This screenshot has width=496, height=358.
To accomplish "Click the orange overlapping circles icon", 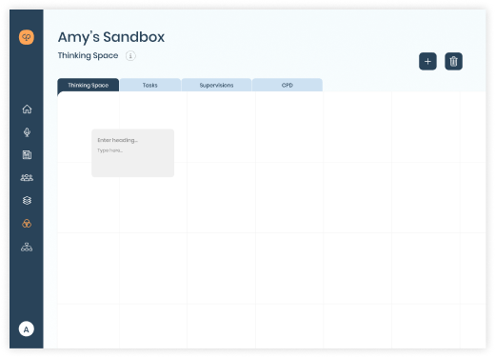I will 27,224.
